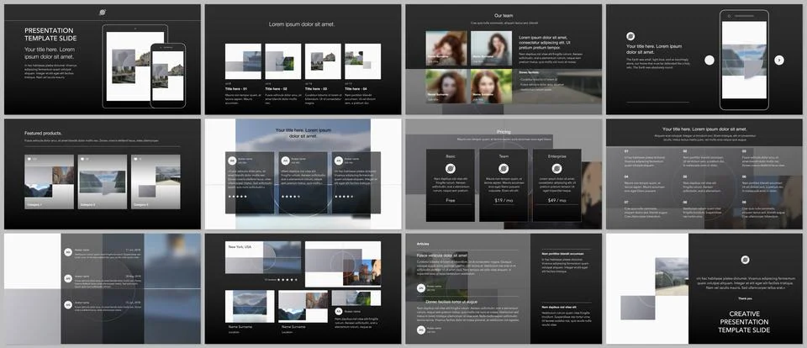Click the round logo above the phone slide title
Viewport: 807px width, 348px height.
tap(630, 36)
